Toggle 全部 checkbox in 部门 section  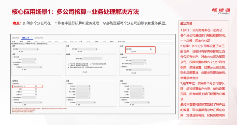(x=19, y=52)
